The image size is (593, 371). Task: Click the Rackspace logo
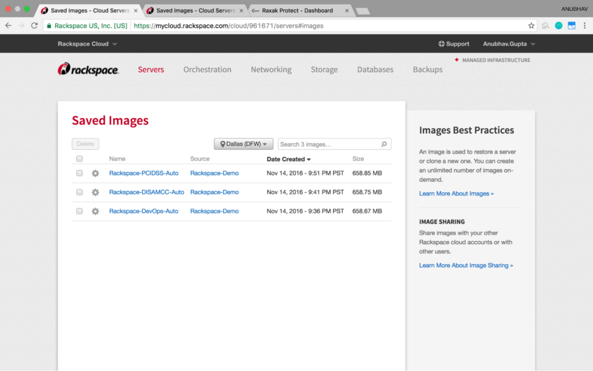pyautogui.click(x=88, y=70)
